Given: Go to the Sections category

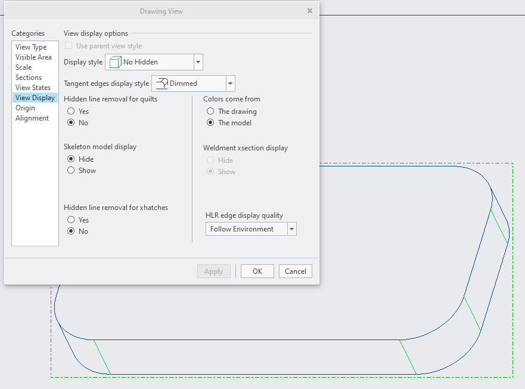Looking at the screenshot, I should 29,78.
